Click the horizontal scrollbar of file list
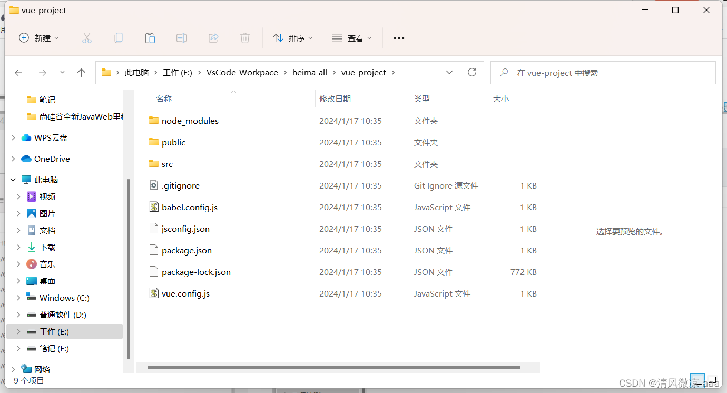Viewport: 727px width, 393px height. pos(334,368)
